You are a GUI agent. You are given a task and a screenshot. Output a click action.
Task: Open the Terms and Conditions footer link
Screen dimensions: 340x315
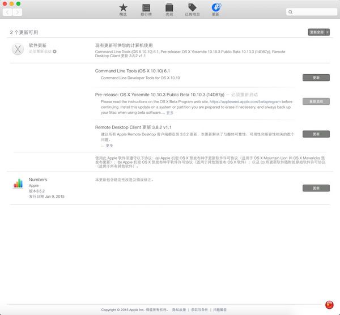(x=199, y=309)
